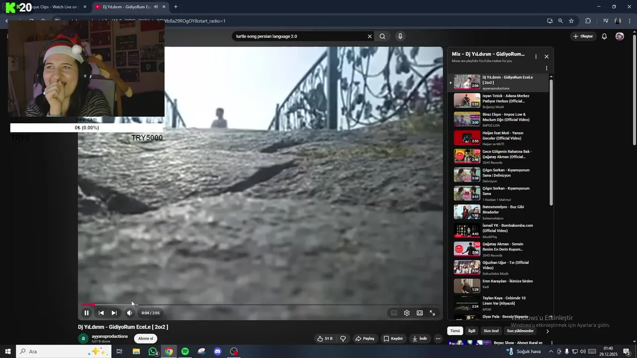Viewport: 637px width, 358px height.
Task: Play Isyan Tetick - Adana Merkez from playlist
Action: (498, 100)
